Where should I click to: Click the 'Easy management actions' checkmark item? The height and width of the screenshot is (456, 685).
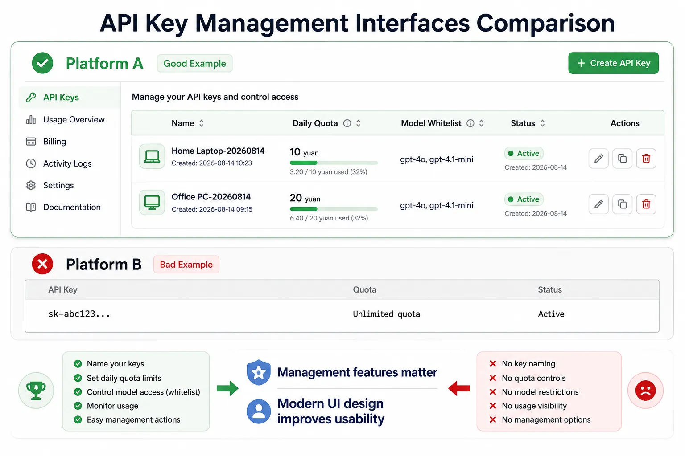127,419
